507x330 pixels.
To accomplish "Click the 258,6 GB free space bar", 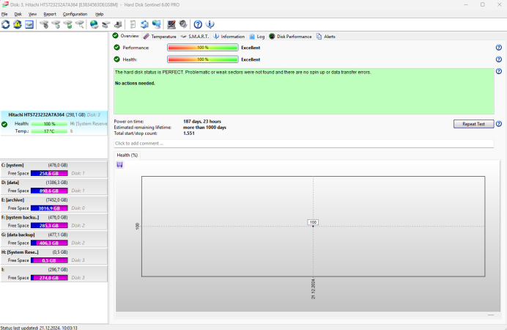I will point(49,173).
